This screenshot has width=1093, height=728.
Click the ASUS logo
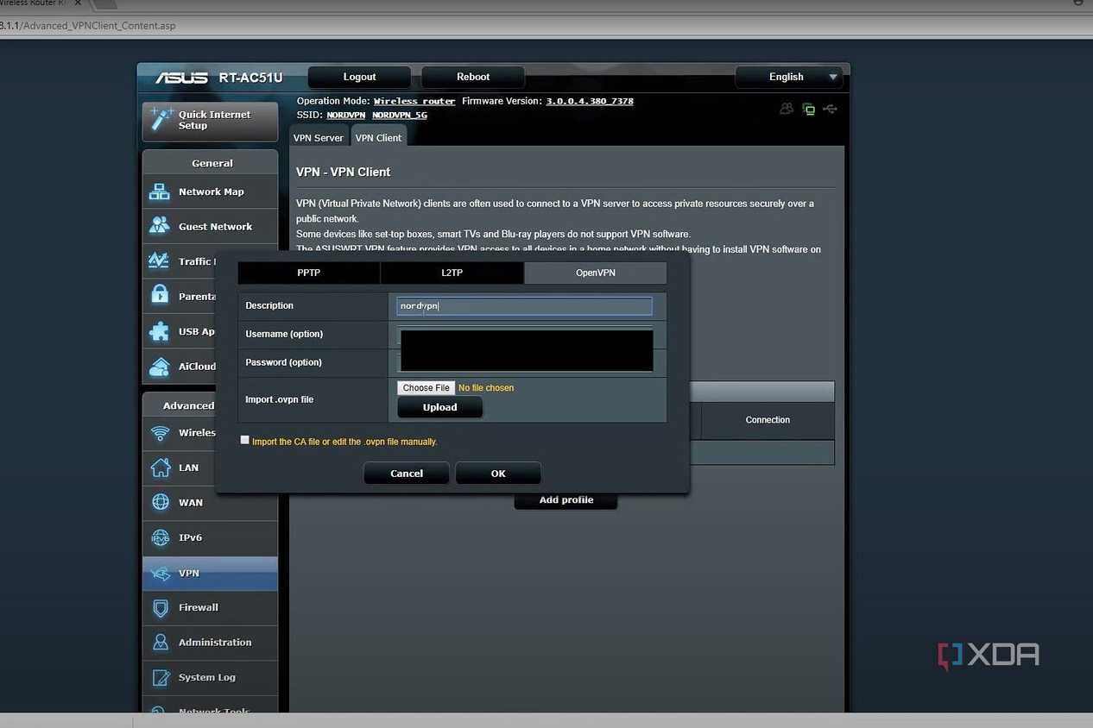(x=182, y=78)
